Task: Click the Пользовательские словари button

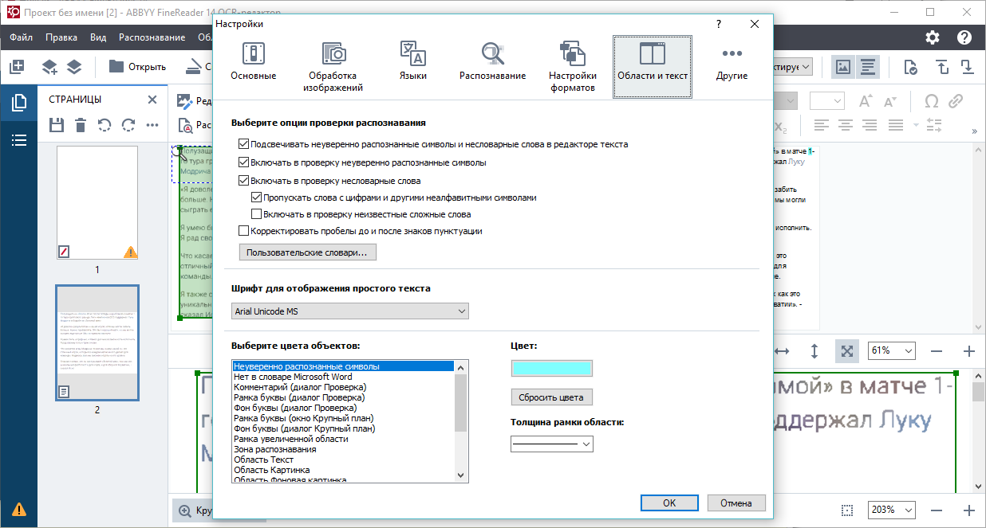Action: [x=307, y=252]
